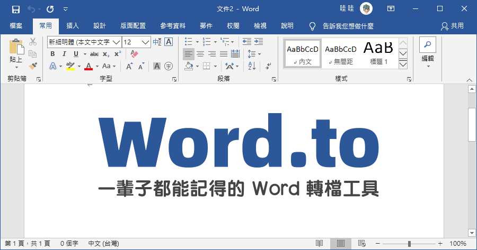Adjust the zoom slider handle

coord(409,244)
